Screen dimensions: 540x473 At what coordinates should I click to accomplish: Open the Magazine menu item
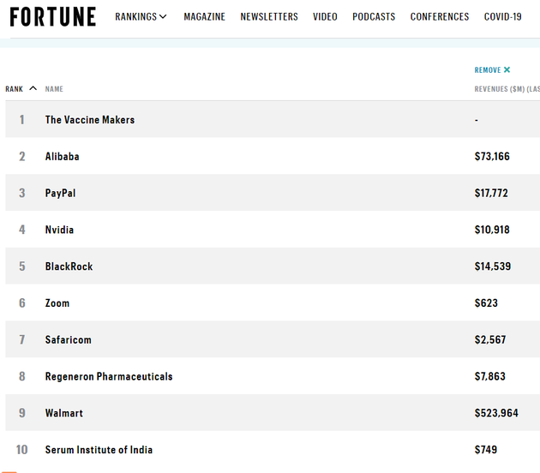point(204,16)
